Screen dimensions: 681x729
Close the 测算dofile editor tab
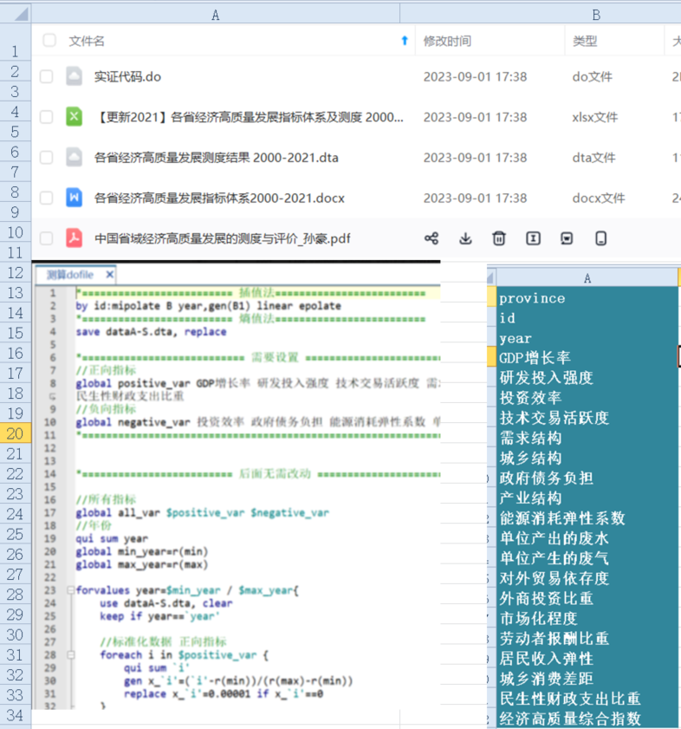[110, 275]
